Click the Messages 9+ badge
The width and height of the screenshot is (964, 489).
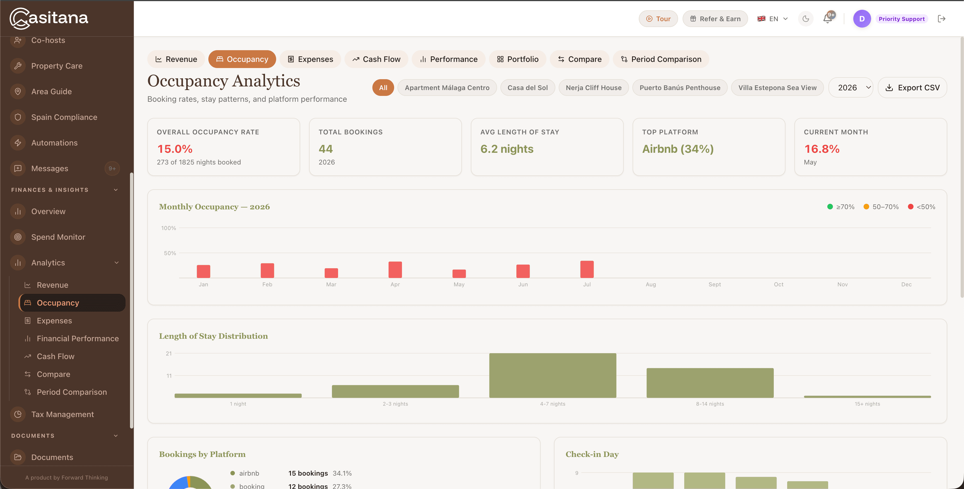tap(112, 168)
